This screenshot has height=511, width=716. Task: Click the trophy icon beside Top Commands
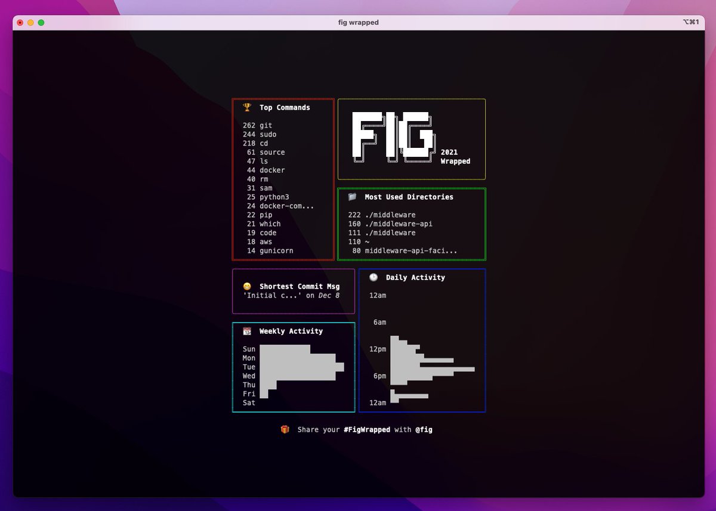247,107
